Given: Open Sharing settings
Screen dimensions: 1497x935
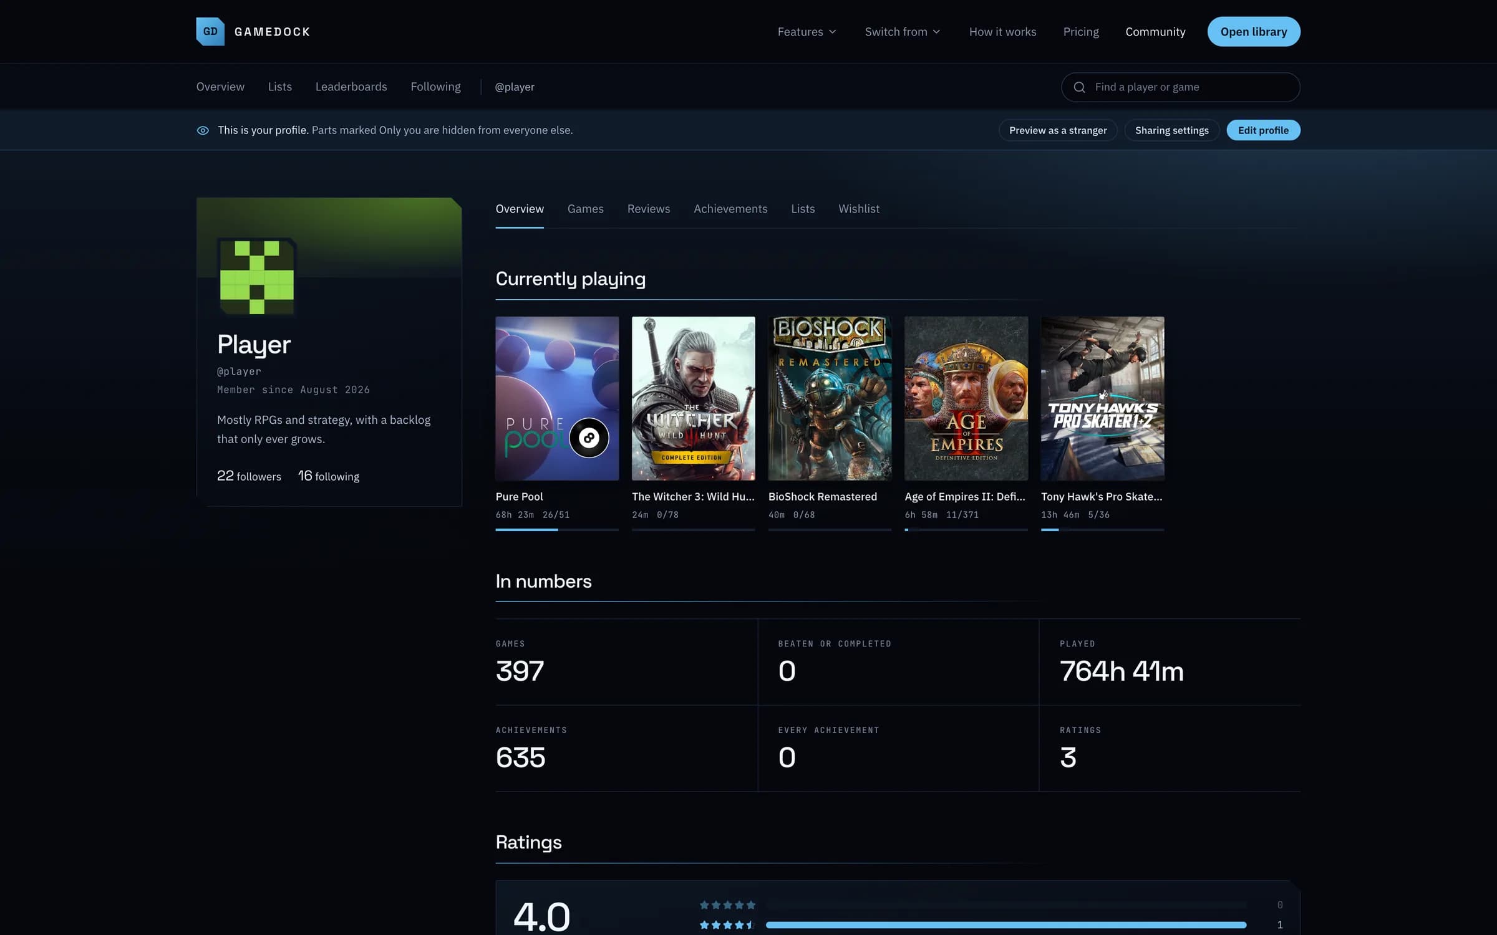Looking at the screenshot, I should (1171, 130).
